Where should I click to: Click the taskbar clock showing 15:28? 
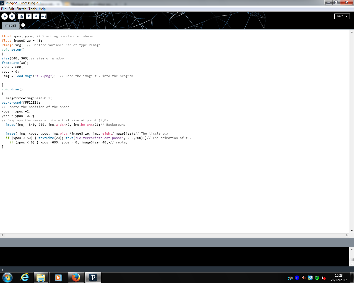(x=339, y=278)
